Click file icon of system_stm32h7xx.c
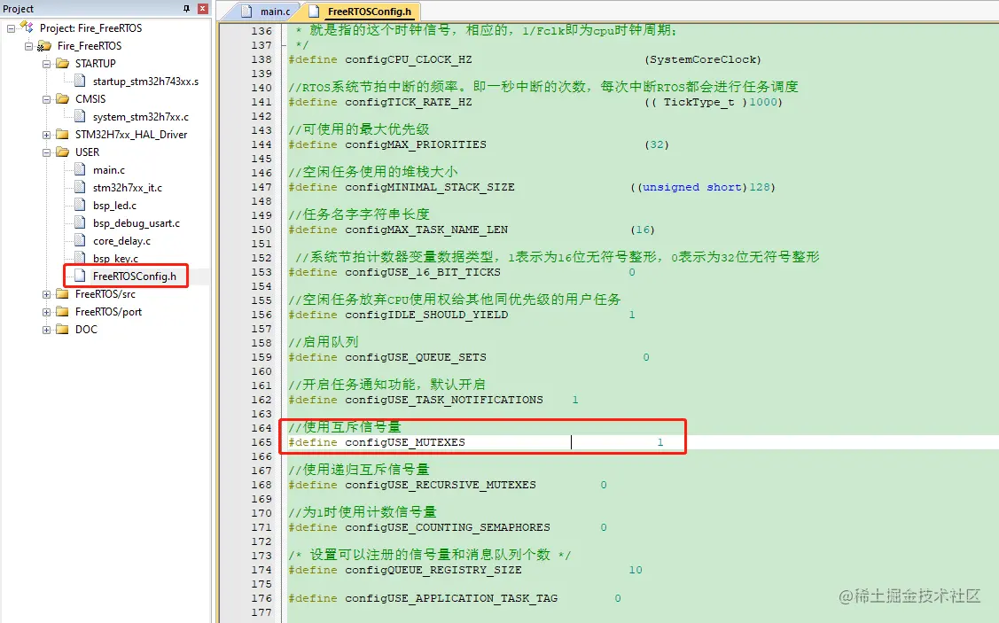The width and height of the screenshot is (999, 623). point(80,117)
